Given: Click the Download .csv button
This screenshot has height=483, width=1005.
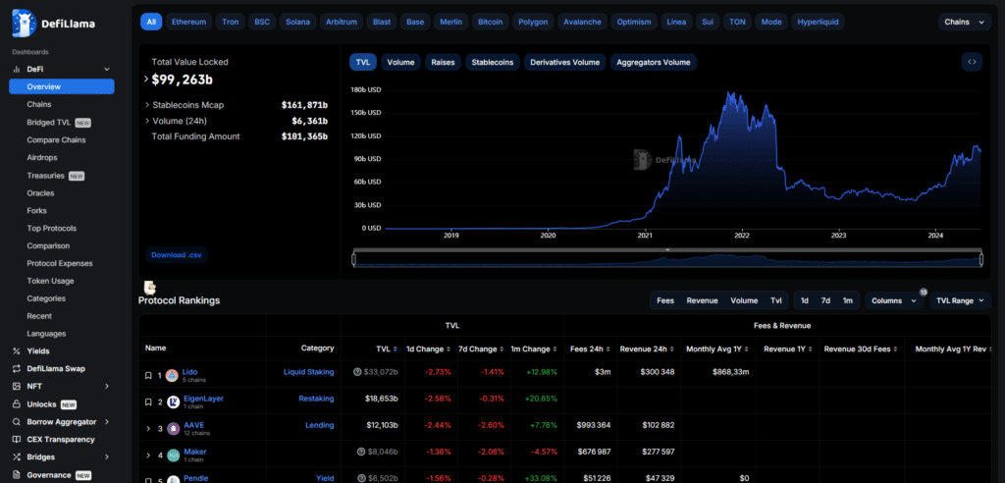Looking at the screenshot, I should (x=177, y=254).
